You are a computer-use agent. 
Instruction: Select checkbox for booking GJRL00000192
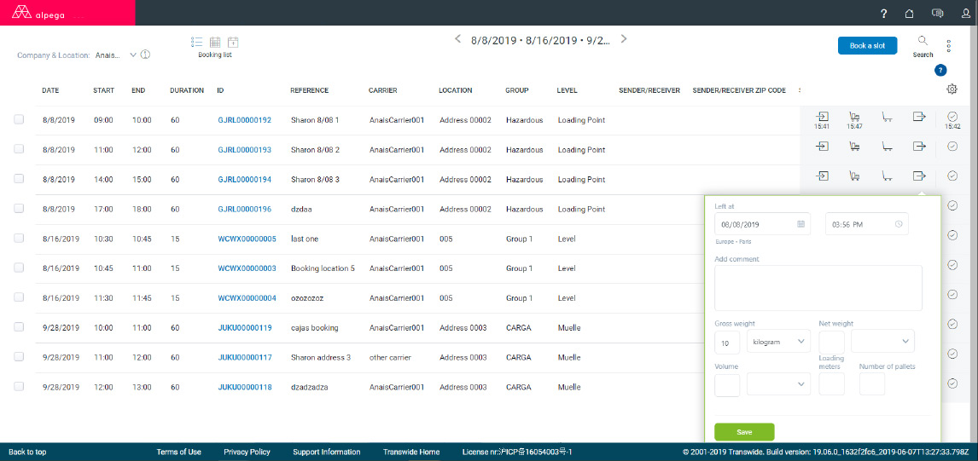[x=19, y=119]
